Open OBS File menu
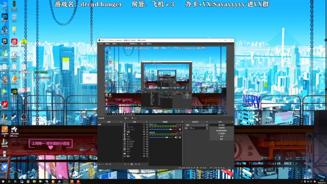This screenshot has height=184, width=327. click(101, 44)
